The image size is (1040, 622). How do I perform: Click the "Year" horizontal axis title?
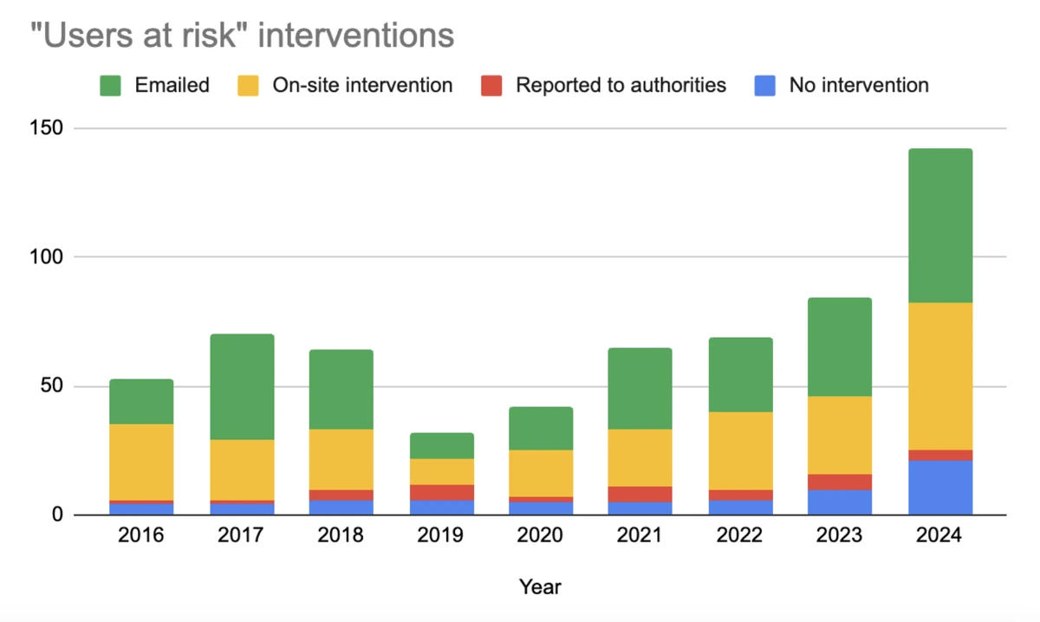click(540, 586)
